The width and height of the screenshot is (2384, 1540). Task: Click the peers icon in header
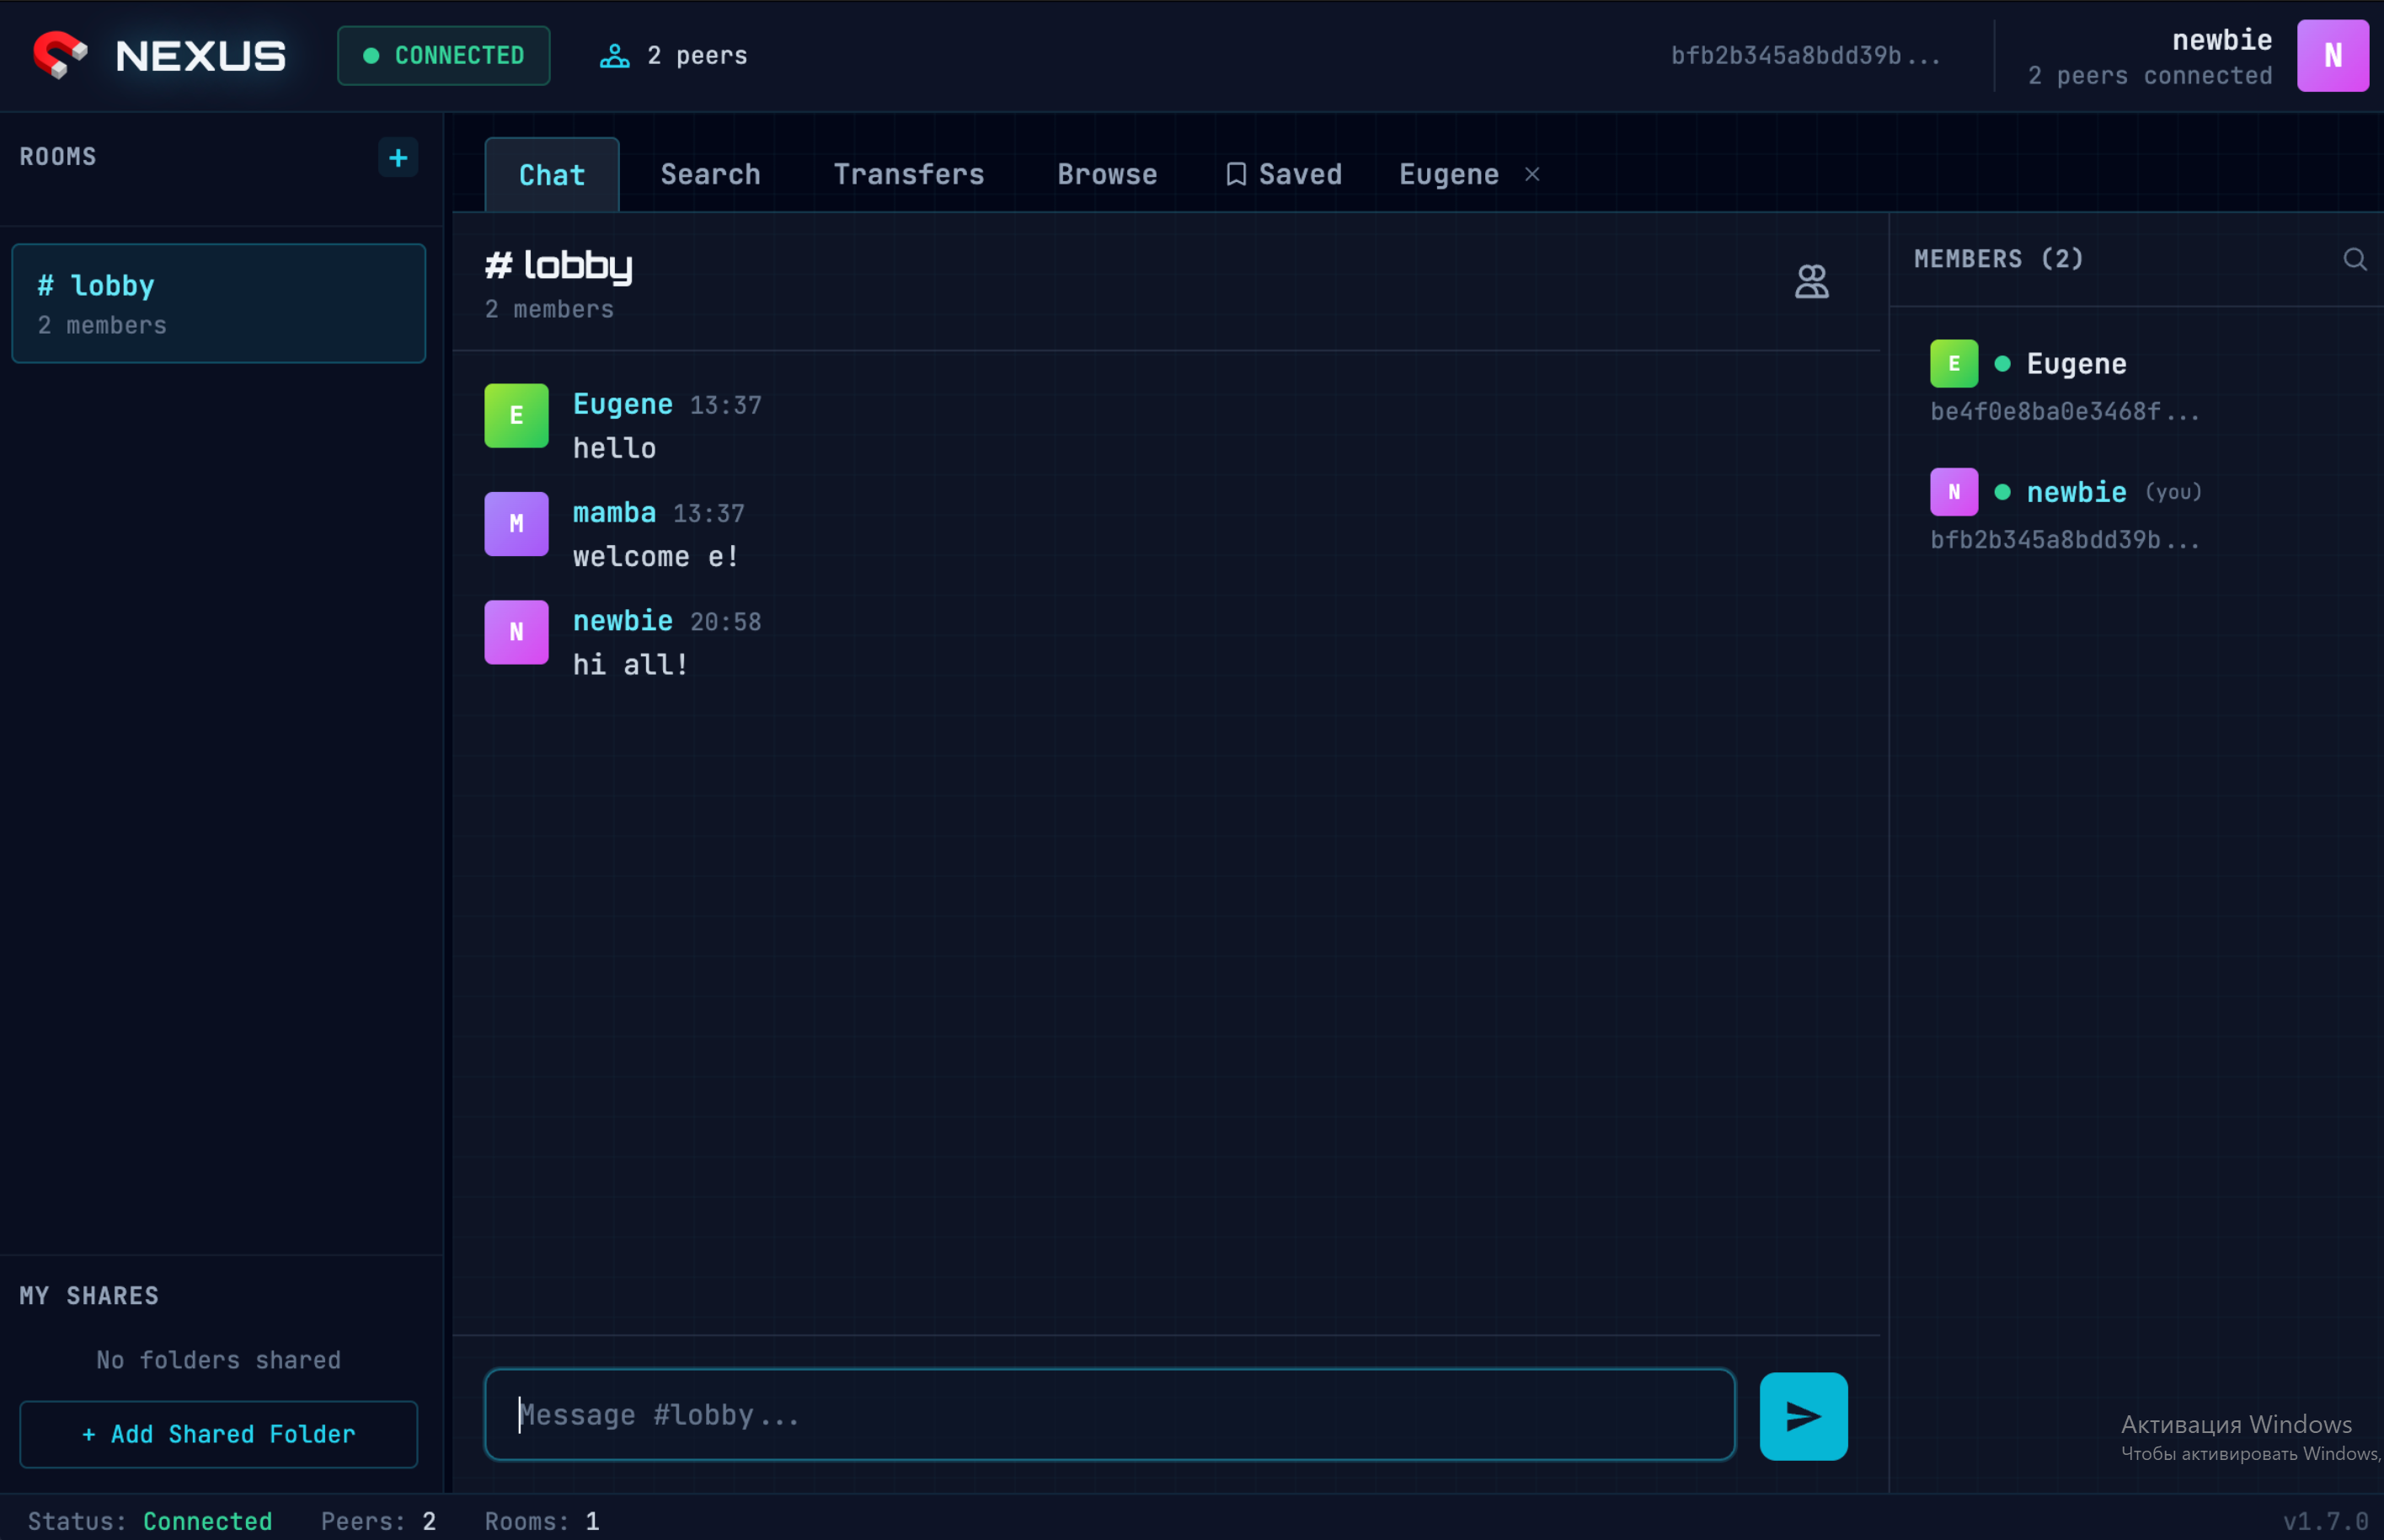(x=614, y=56)
